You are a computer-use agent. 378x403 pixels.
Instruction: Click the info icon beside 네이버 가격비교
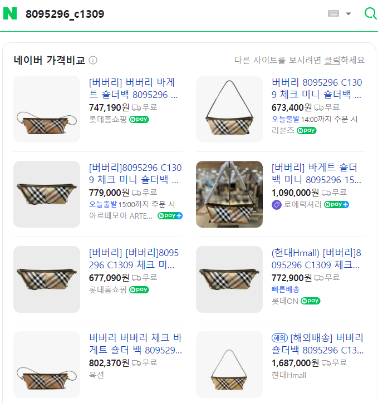[93, 60]
